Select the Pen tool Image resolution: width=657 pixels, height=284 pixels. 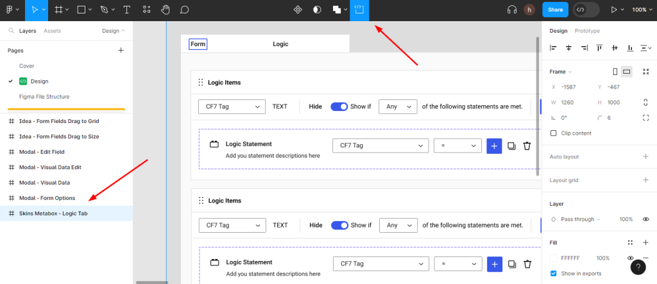[104, 10]
